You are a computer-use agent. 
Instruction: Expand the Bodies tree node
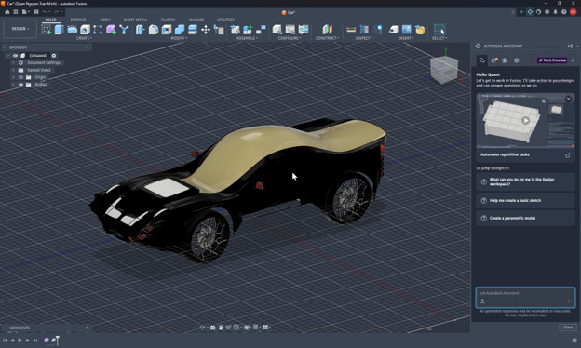click(x=13, y=85)
